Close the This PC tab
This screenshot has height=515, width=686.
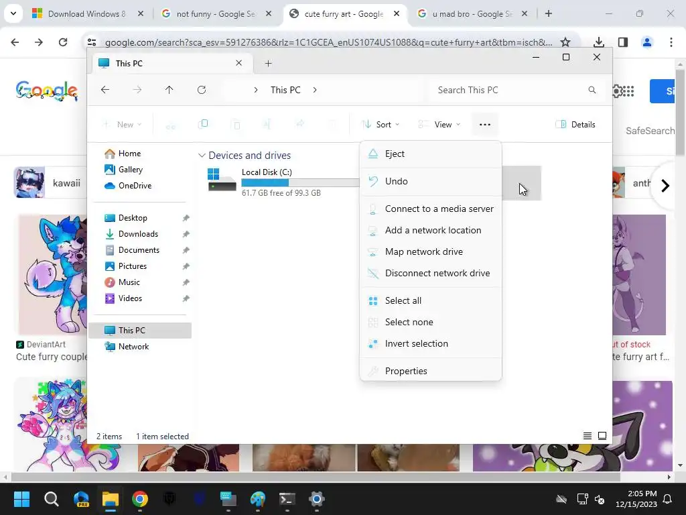239,63
